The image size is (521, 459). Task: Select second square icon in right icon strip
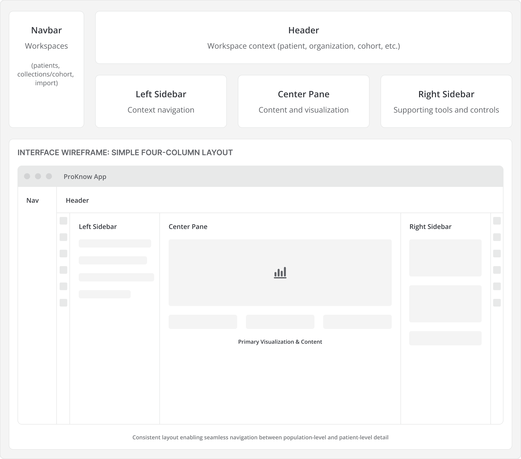click(497, 237)
